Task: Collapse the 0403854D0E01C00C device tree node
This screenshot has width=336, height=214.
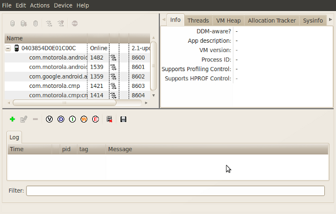Action: pos(8,49)
